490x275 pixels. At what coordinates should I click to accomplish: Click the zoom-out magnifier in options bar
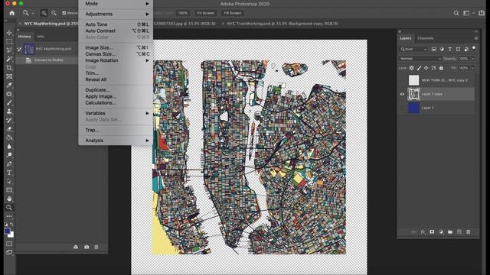pyautogui.click(x=54, y=13)
